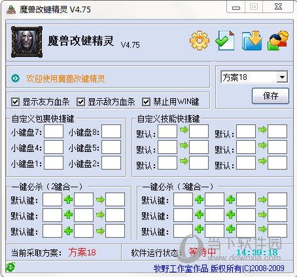This screenshot has width=297, height=277.
Task: Click the 小键盘1 input box
Action: (x=54, y=163)
